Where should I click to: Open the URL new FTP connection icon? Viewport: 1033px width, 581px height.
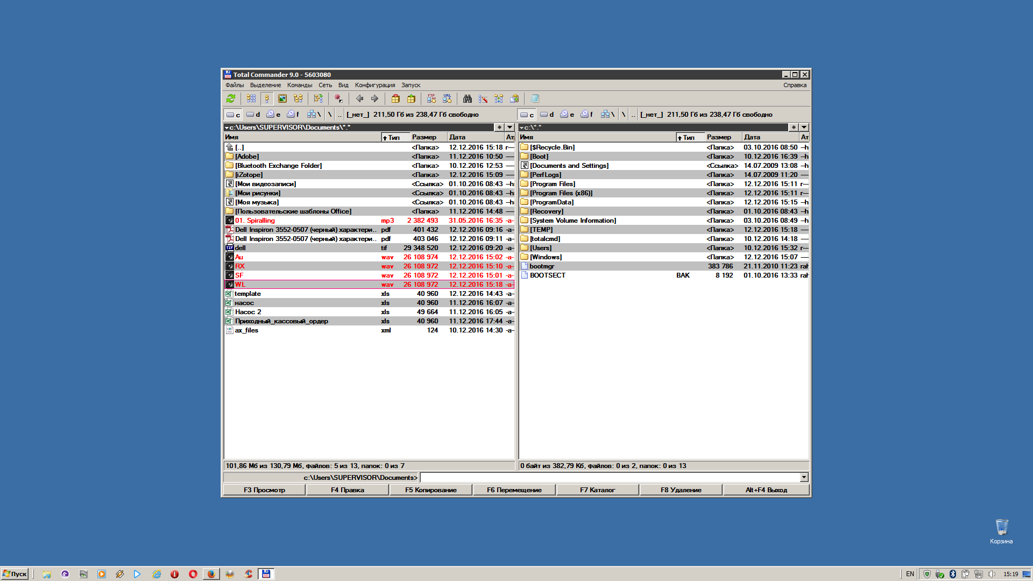(447, 98)
